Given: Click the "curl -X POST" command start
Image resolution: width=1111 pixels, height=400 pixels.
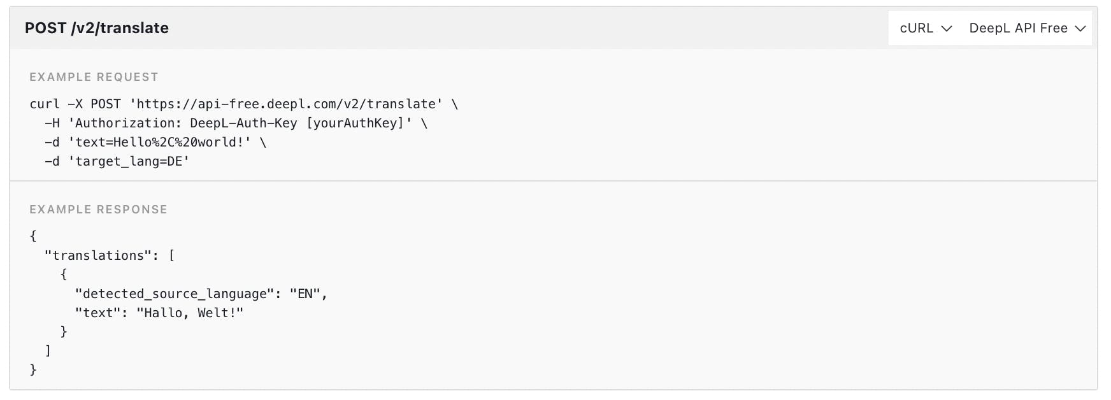Looking at the screenshot, I should (75, 104).
